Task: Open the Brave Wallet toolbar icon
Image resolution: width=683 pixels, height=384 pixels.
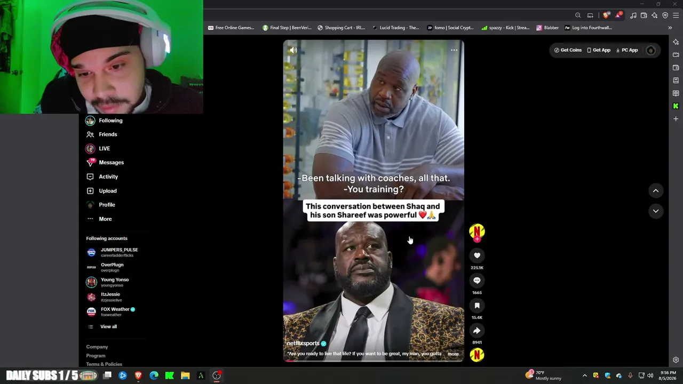Action: click(644, 15)
